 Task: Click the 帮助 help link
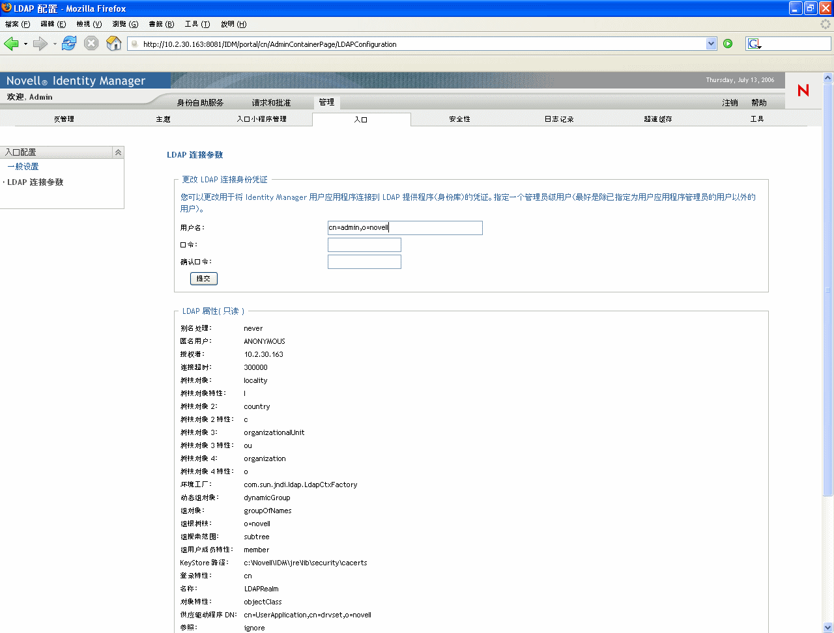(759, 103)
